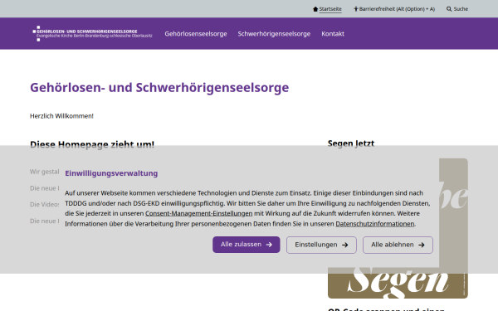Open the Schwerhörigenseelsorge menu item
This screenshot has width=498, height=311.
[274, 34]
